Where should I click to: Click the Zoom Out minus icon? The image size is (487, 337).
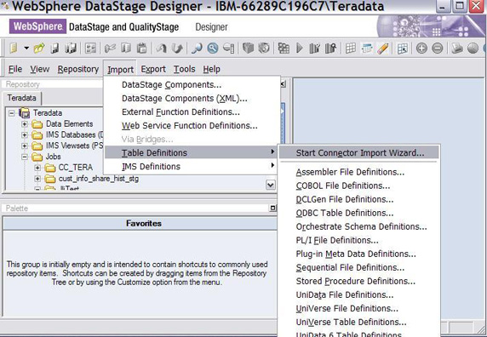pyautogui.click(x=438, y=49)
